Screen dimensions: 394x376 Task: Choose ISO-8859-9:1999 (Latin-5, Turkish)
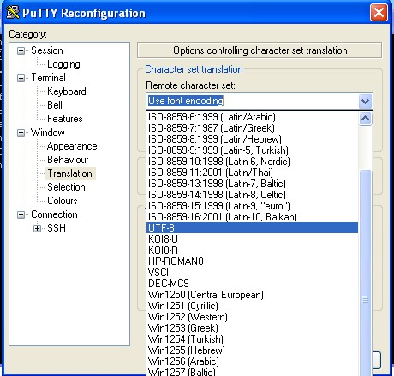pos(253,150)
